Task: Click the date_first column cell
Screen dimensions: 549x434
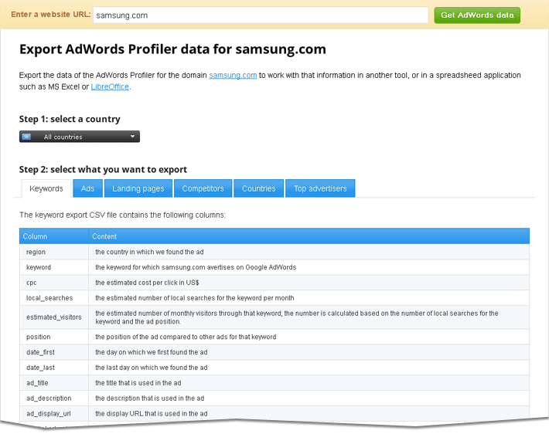Action: tap(54, 352)
